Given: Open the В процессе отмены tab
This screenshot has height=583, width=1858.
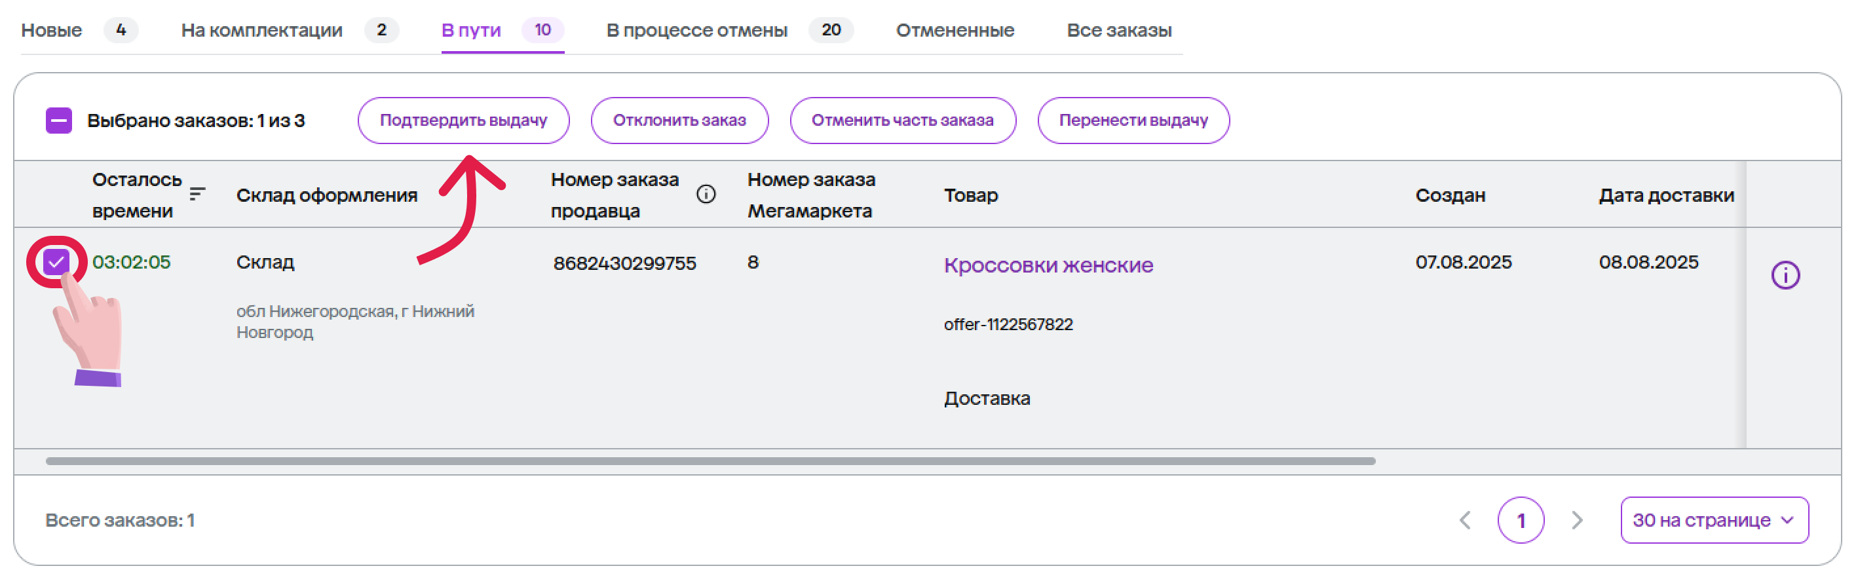Looking at the screenshot, I should click(696, 30).
